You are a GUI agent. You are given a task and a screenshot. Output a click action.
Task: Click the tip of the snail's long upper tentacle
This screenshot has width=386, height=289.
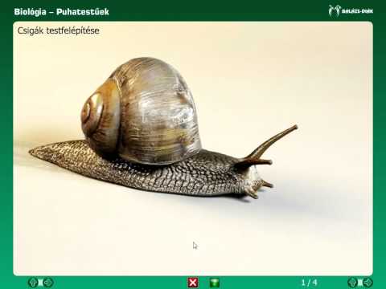click(294, 128)
